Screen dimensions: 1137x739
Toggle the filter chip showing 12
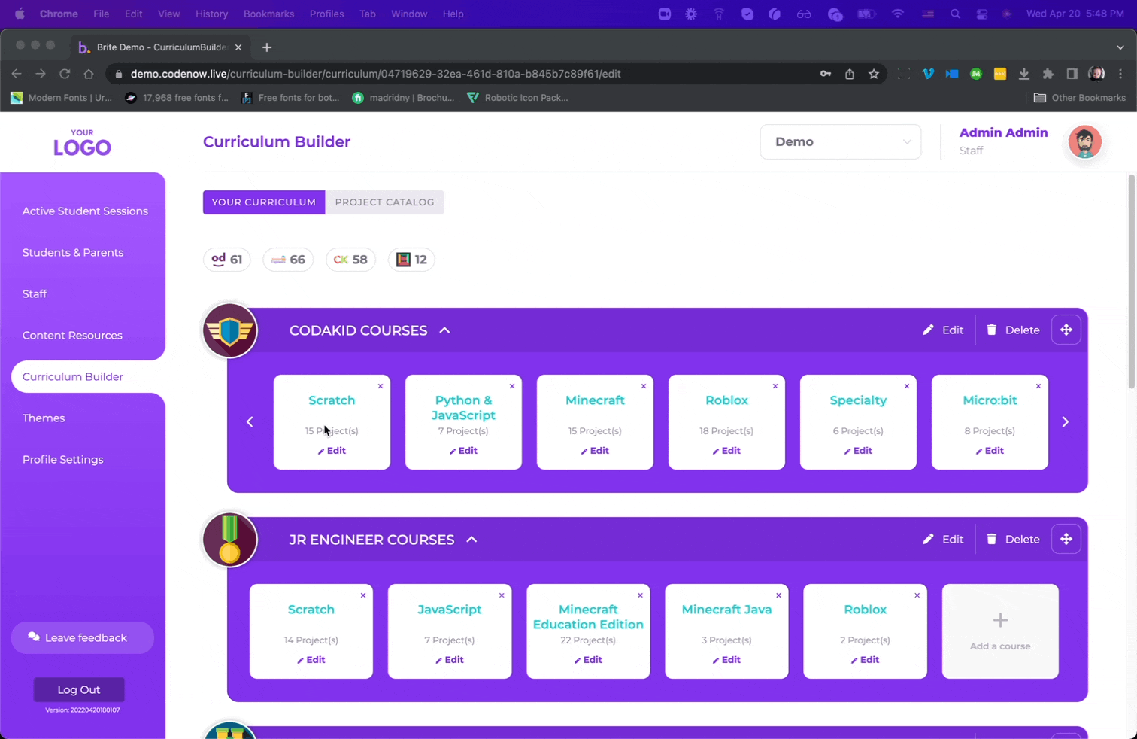[411, 260]
